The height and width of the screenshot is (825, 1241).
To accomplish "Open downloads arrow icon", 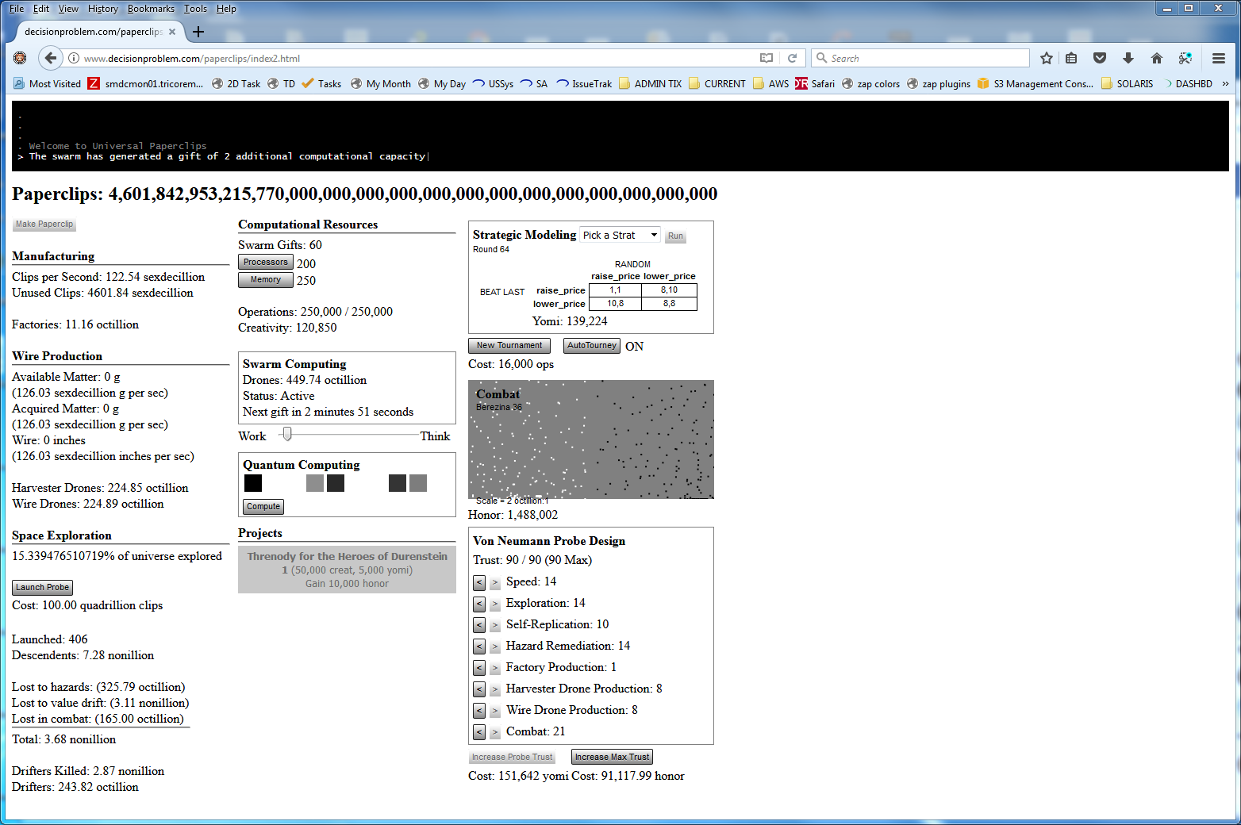I will click(x=1128, y=58).
